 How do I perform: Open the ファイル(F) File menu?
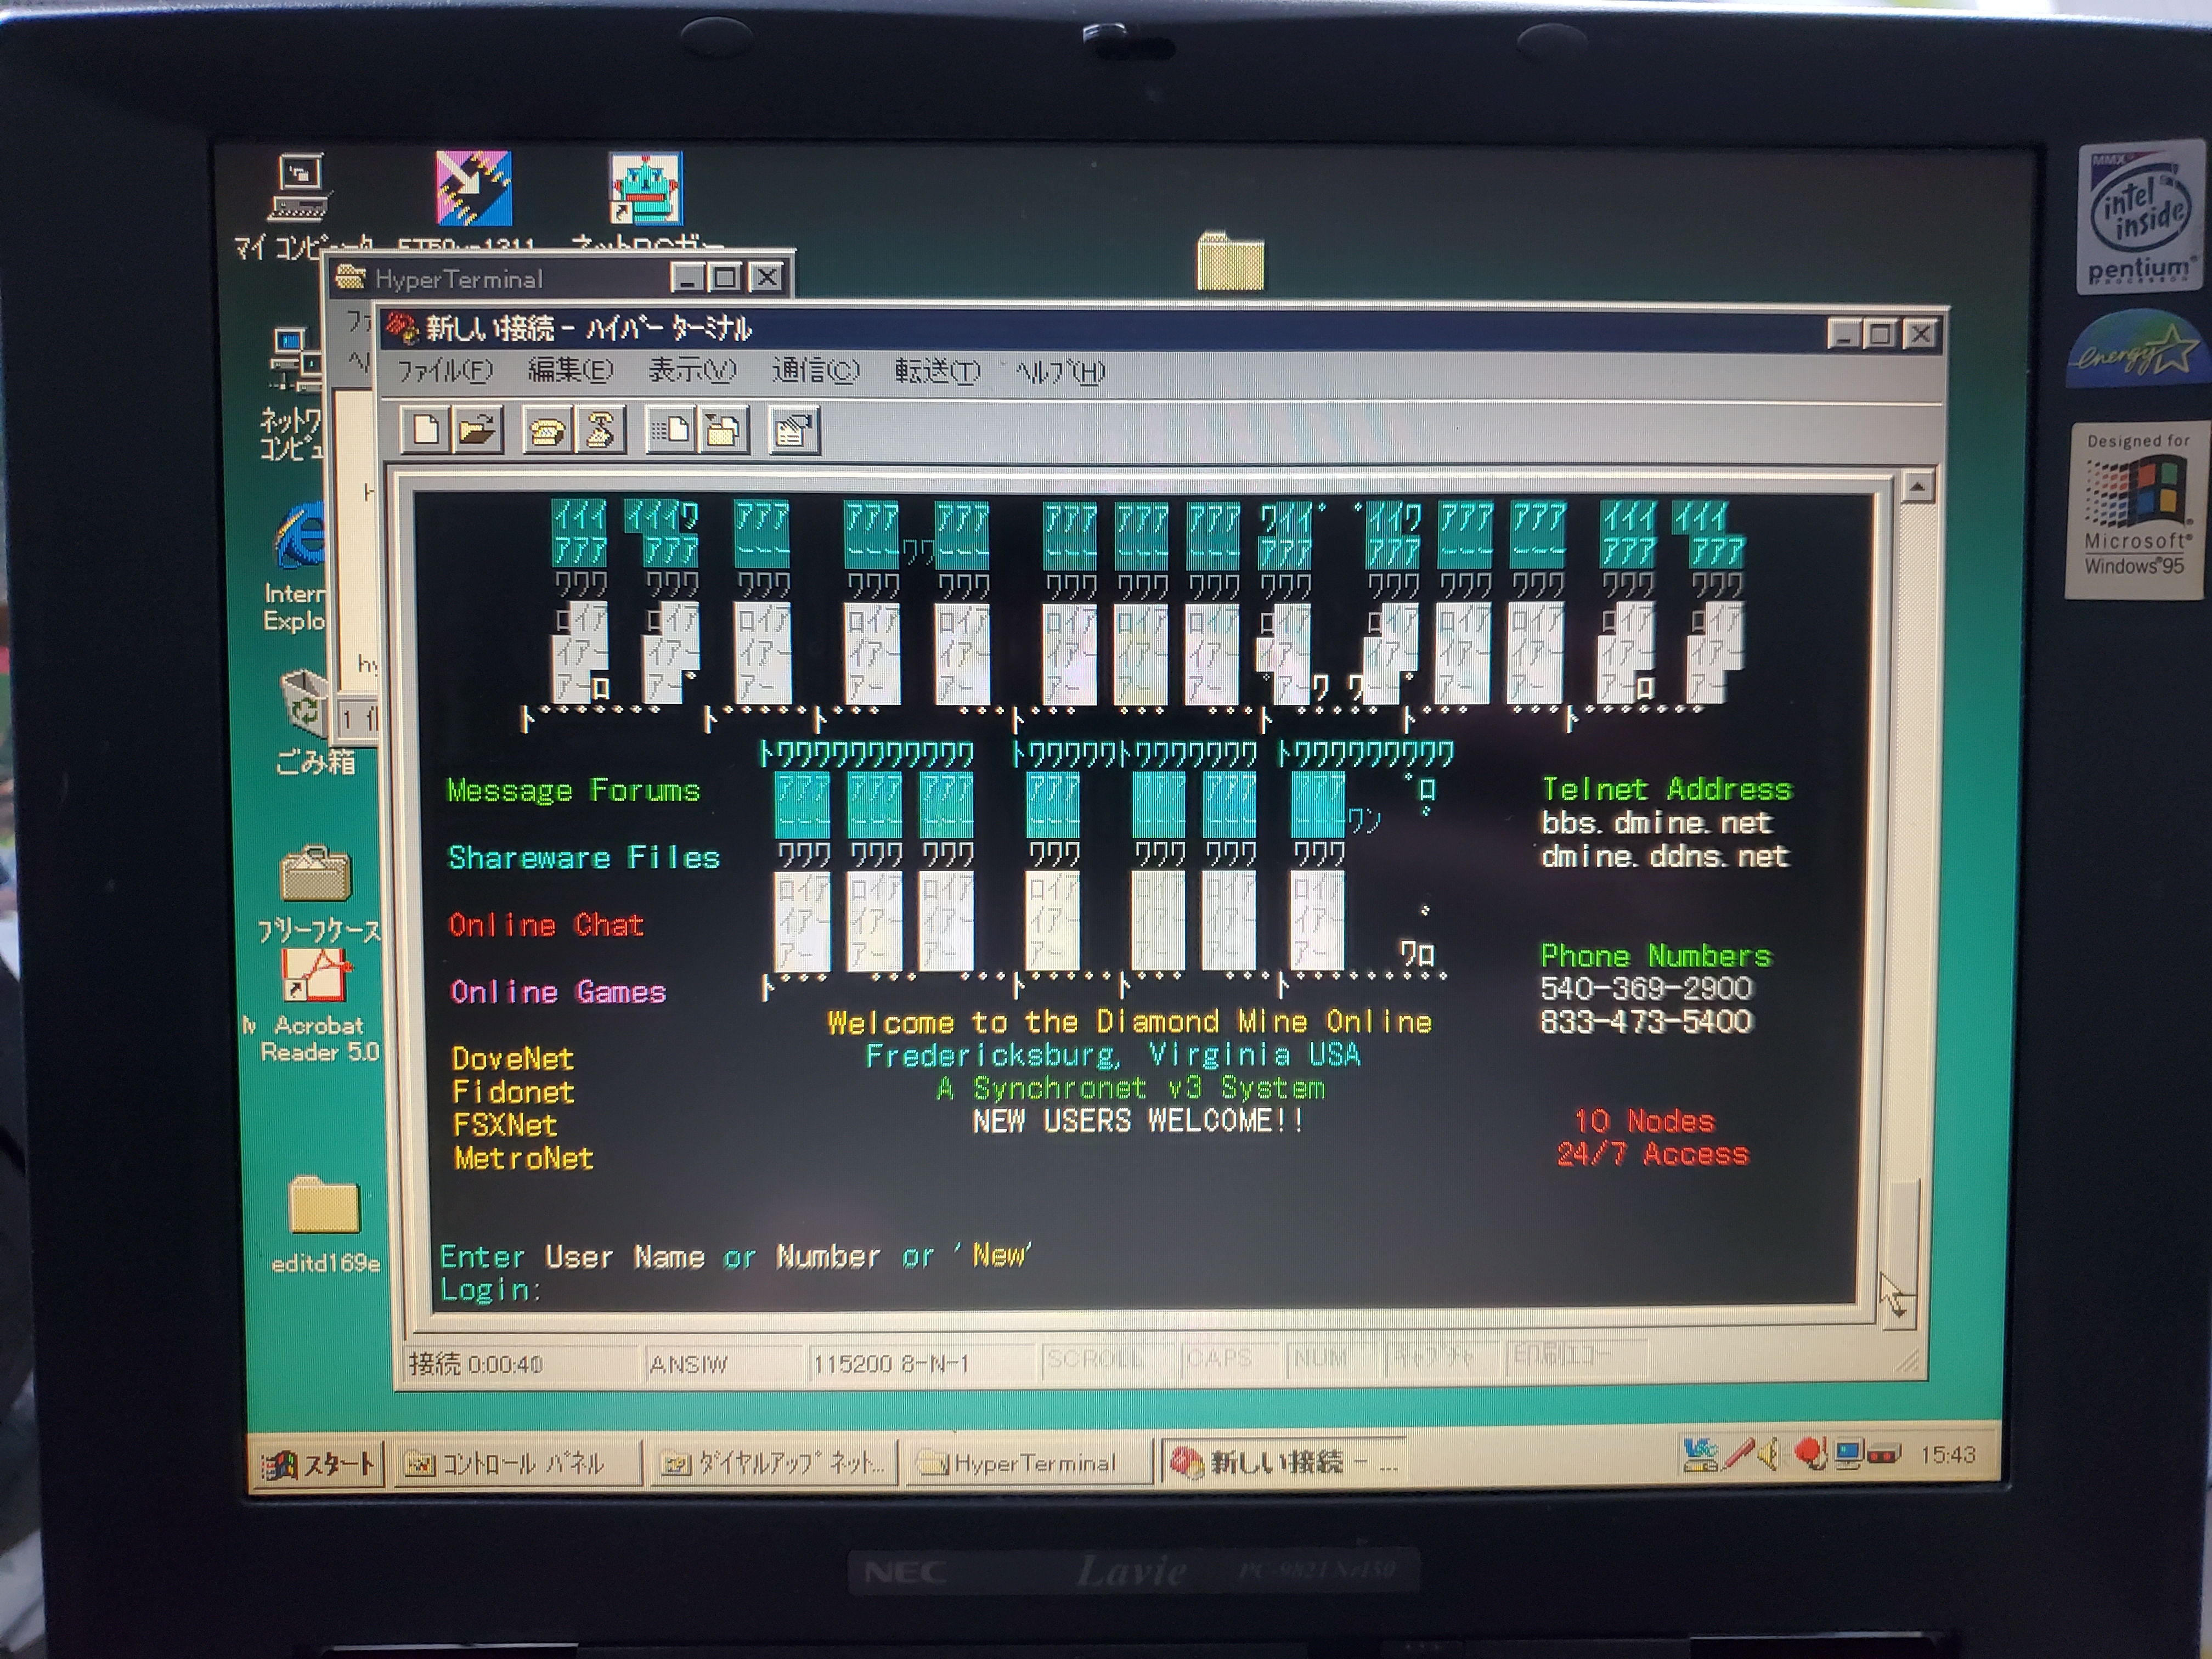pos(444,372)
